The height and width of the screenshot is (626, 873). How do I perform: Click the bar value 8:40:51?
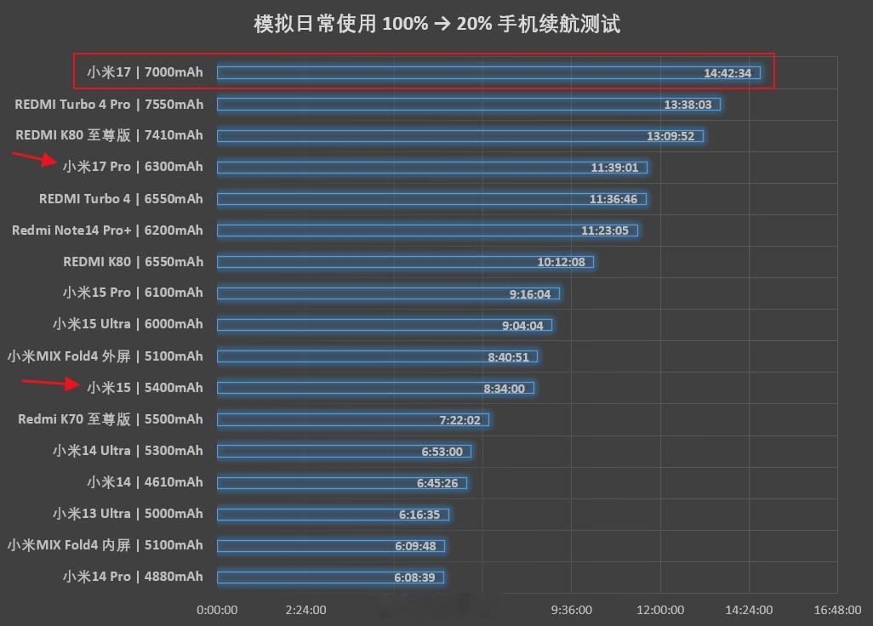(508, 357)
